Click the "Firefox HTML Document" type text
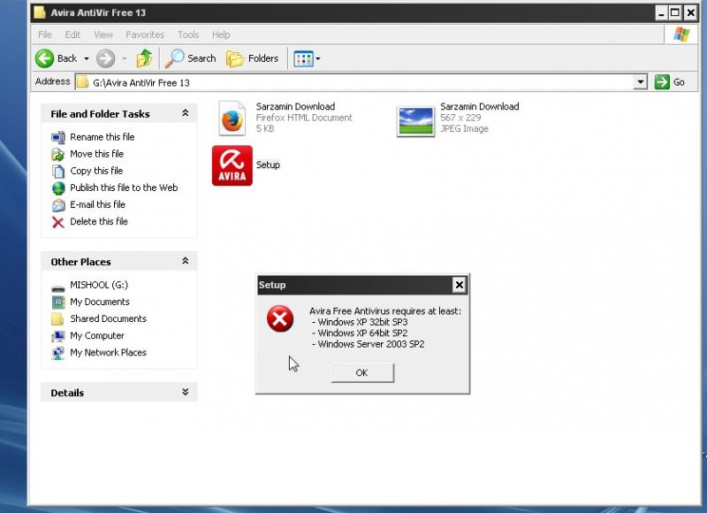The height and width of the screenshot is (513, 707). 304,118
